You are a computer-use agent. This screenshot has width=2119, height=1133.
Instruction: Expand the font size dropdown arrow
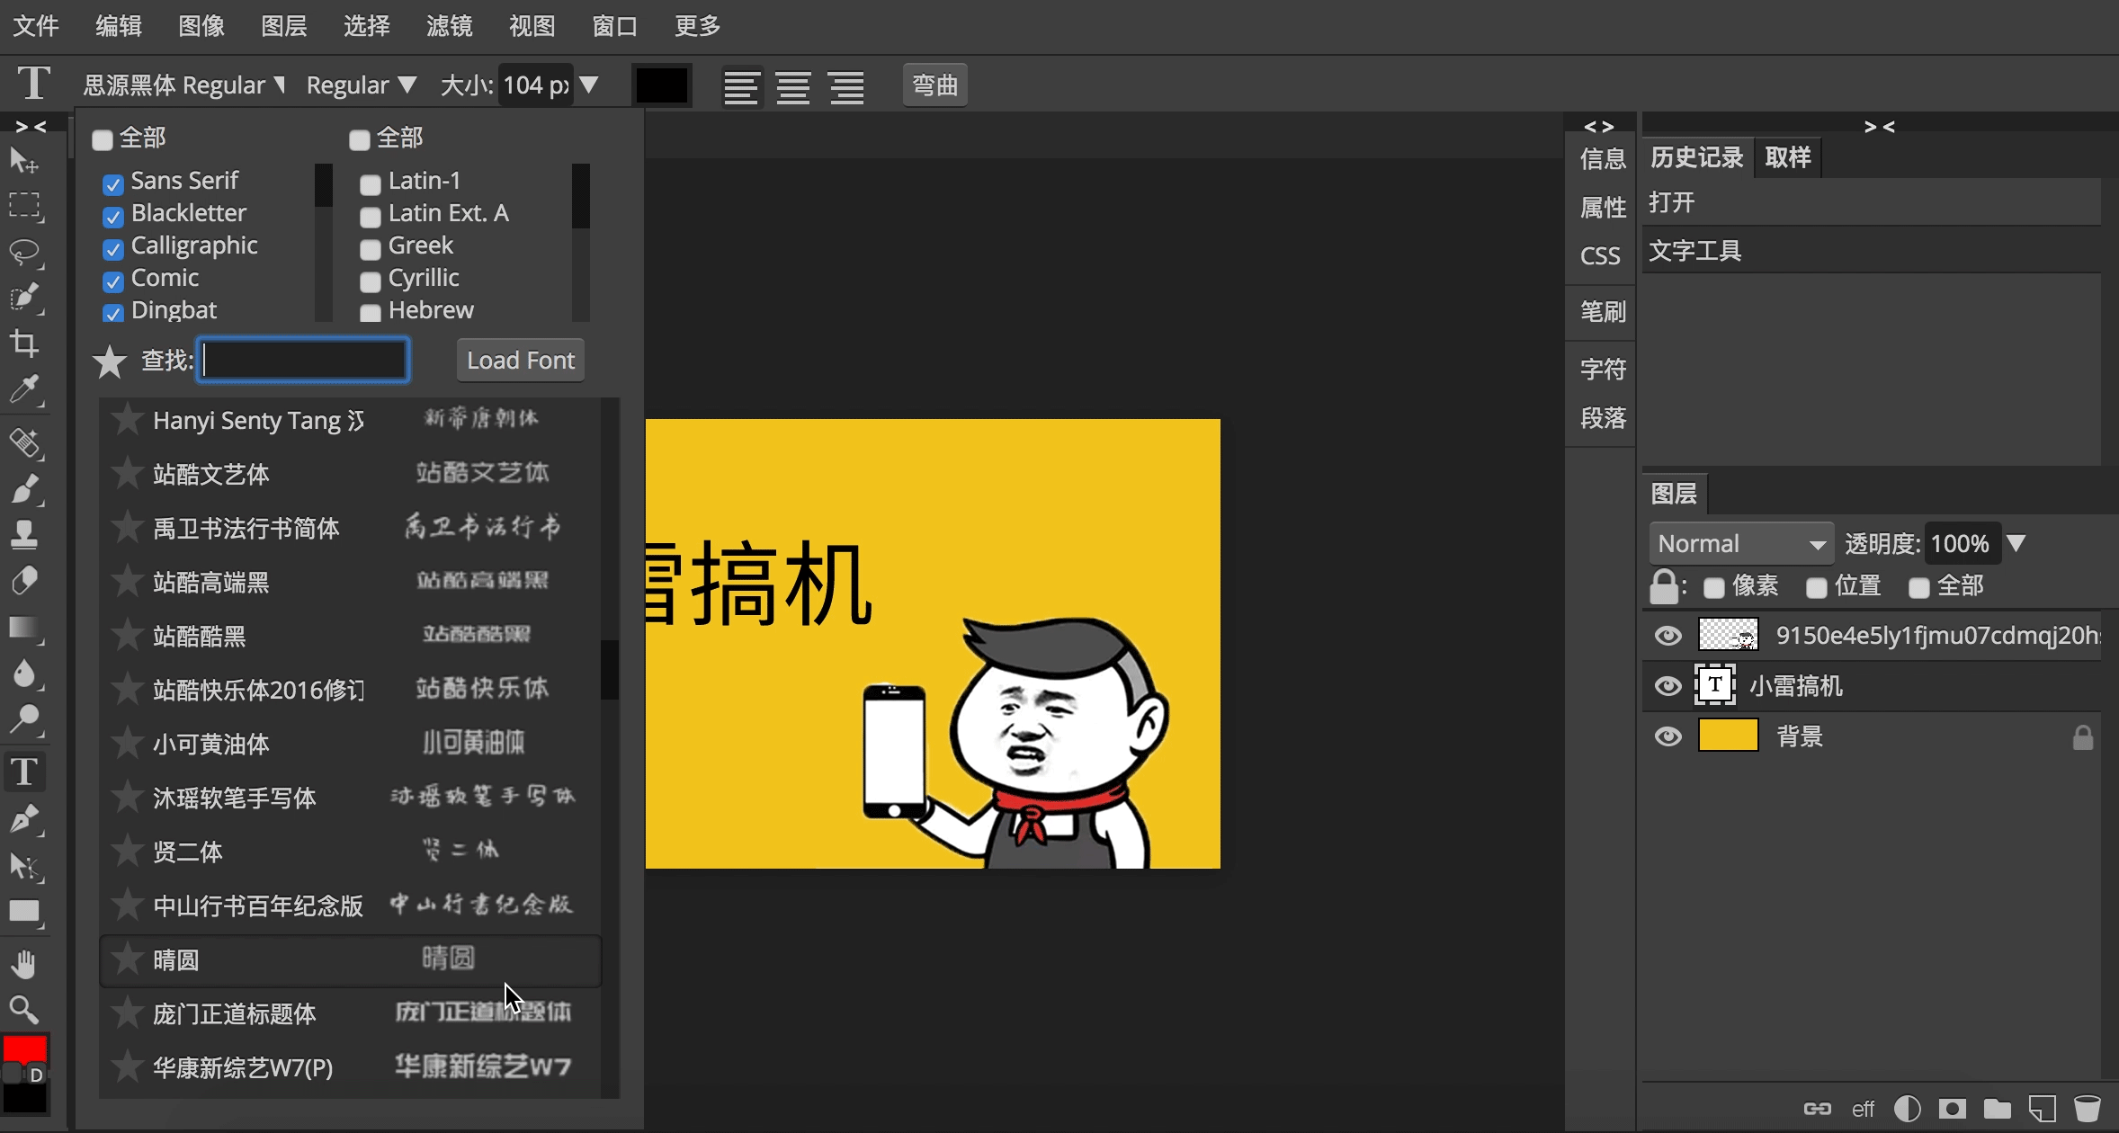coord(589,85)
